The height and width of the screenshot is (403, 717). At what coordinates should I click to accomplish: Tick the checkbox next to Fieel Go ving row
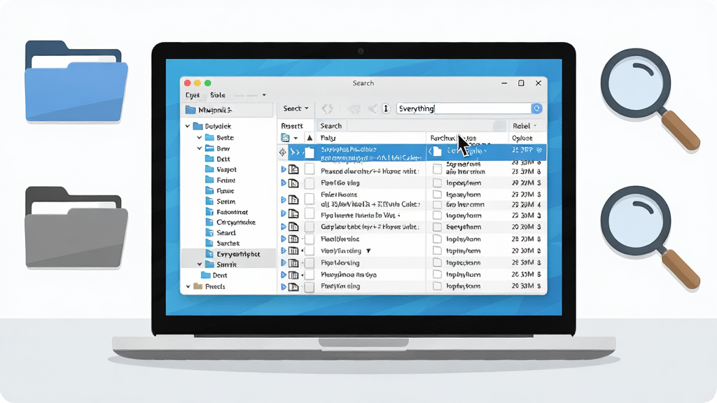click(309, 183)
